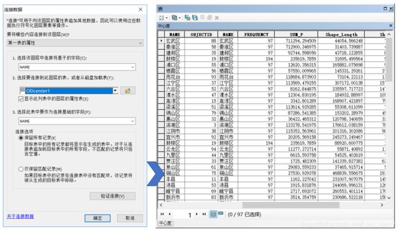Click the table scroll up arrow
The height and width of the screenshot is (232, 399).
click(x=389, y=34)
